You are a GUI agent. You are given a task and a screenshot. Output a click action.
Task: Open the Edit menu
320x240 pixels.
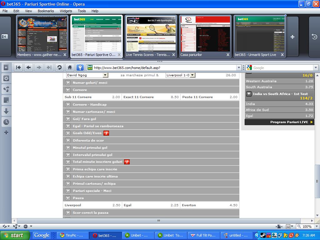(x=16, y=11)
